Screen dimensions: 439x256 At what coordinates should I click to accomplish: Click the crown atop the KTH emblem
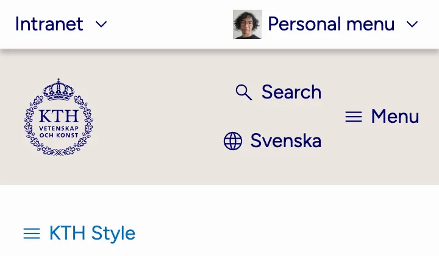59,89
